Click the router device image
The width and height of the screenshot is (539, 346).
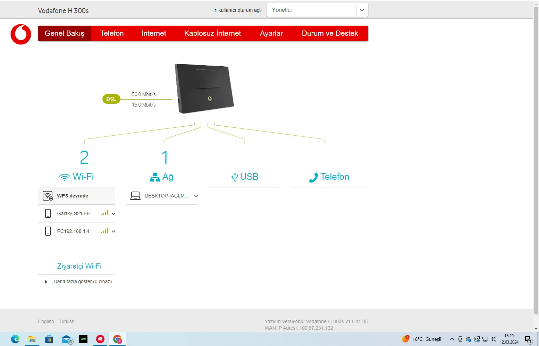(x=204, y=88)
